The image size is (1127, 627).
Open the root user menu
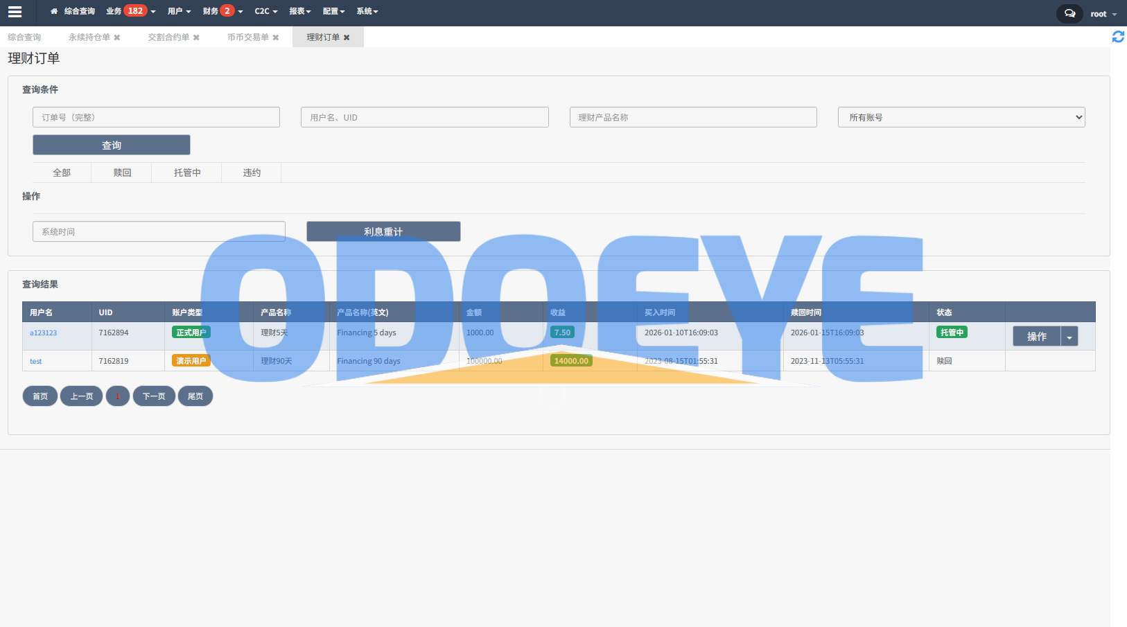[x=1103, y=14]
